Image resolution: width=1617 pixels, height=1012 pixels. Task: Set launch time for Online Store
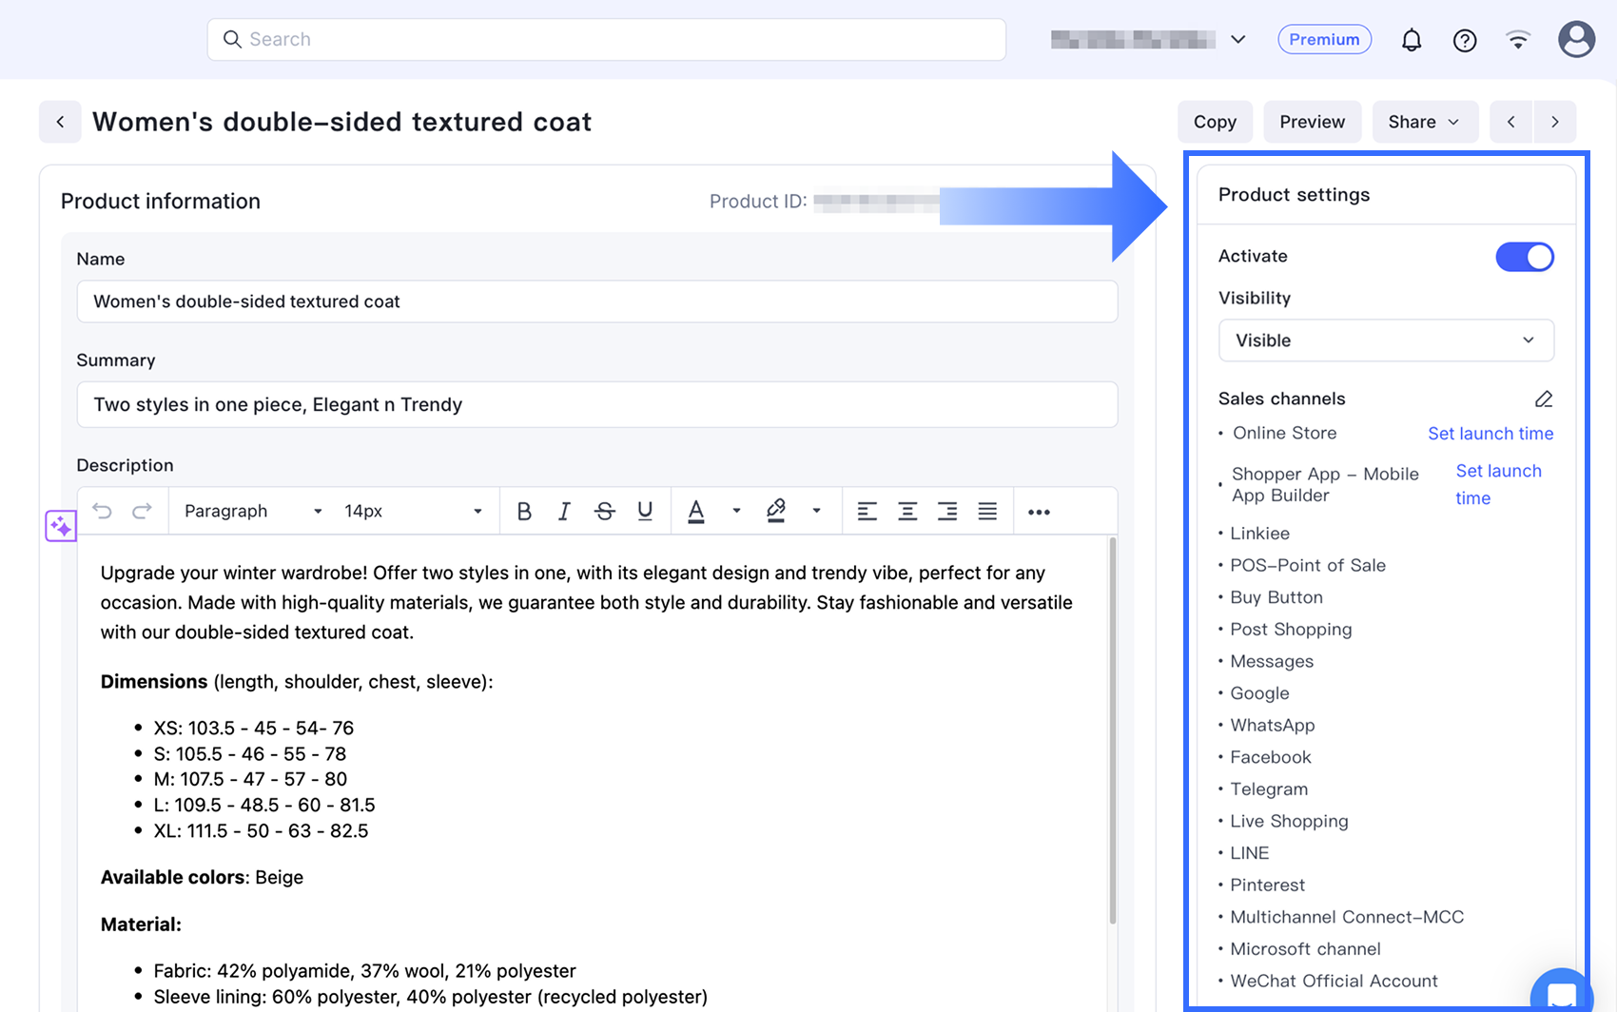pyautogui.click(x=1490, y=434)
